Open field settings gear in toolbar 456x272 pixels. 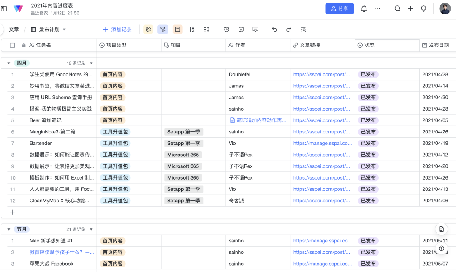pyautogui.click(x=148, y=30)
